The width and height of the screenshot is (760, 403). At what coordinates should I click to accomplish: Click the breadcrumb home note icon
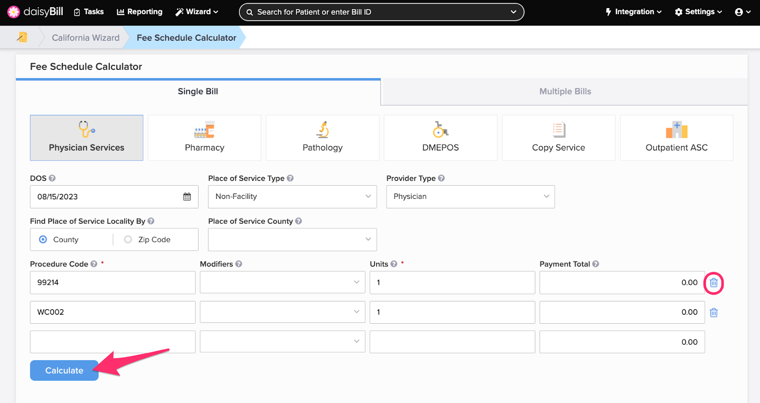22,37
